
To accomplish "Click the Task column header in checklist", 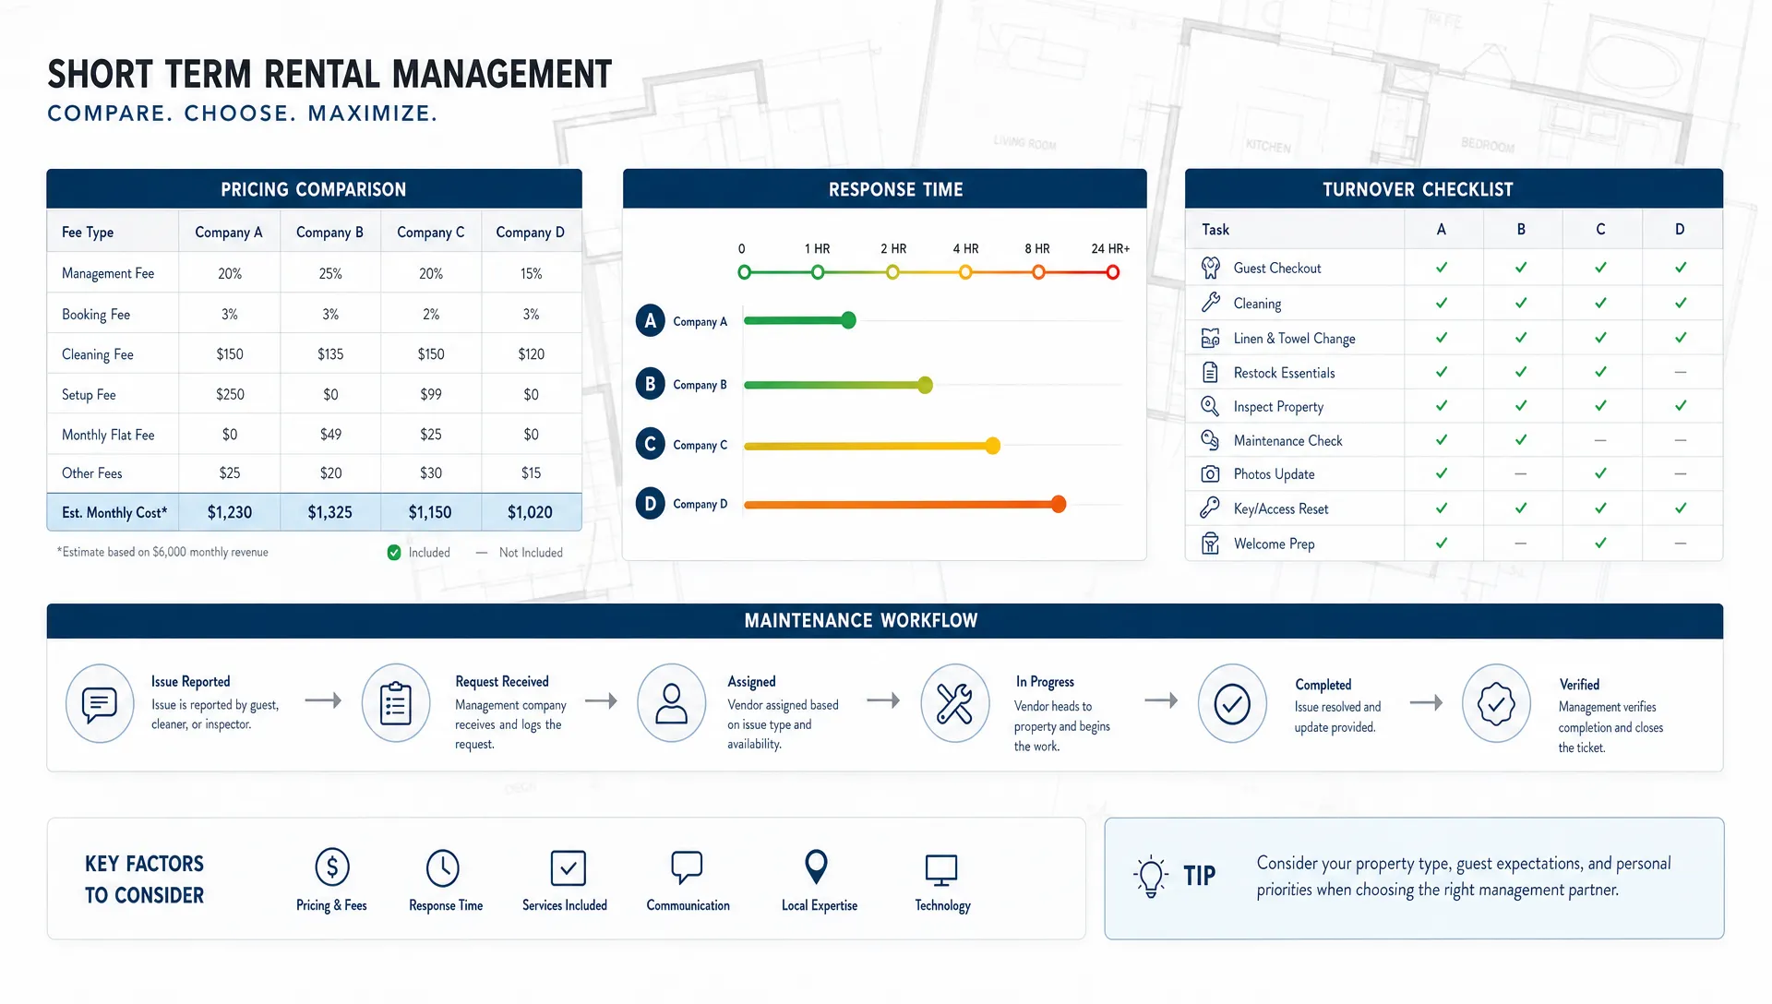I will [1215, 230].
